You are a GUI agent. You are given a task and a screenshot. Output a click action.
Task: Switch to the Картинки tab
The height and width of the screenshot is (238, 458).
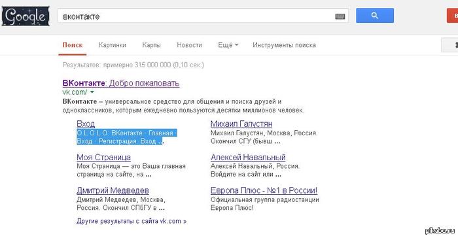click(x=112, y=45)
